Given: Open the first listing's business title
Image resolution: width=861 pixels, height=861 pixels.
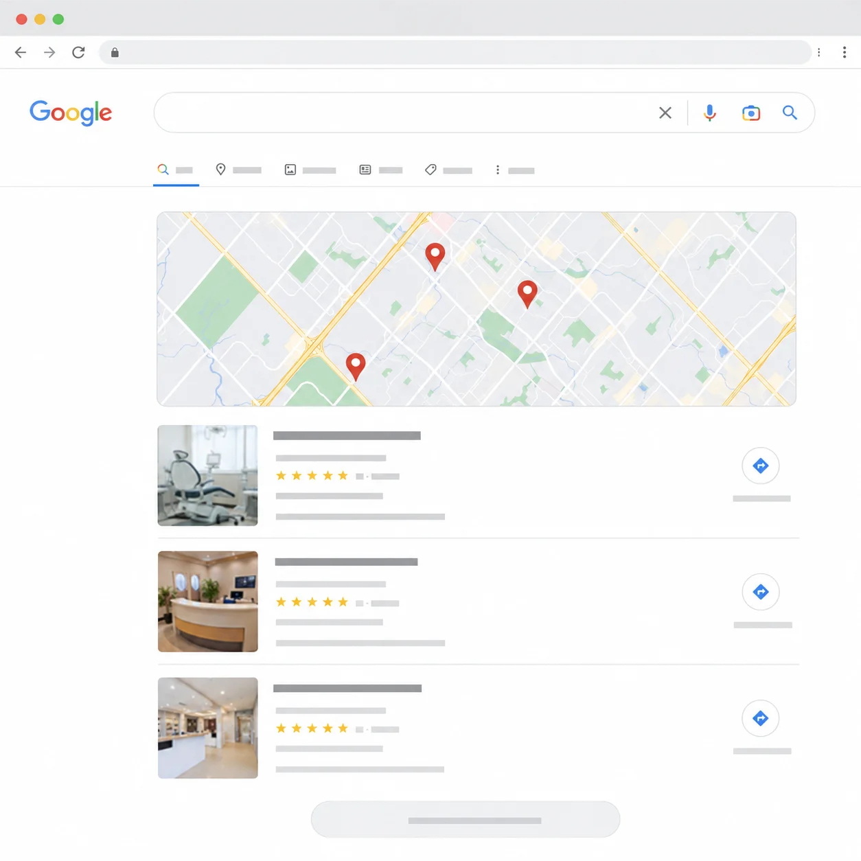Looking at the screenshot, I should pyautogui.click(x=347, y=435).
